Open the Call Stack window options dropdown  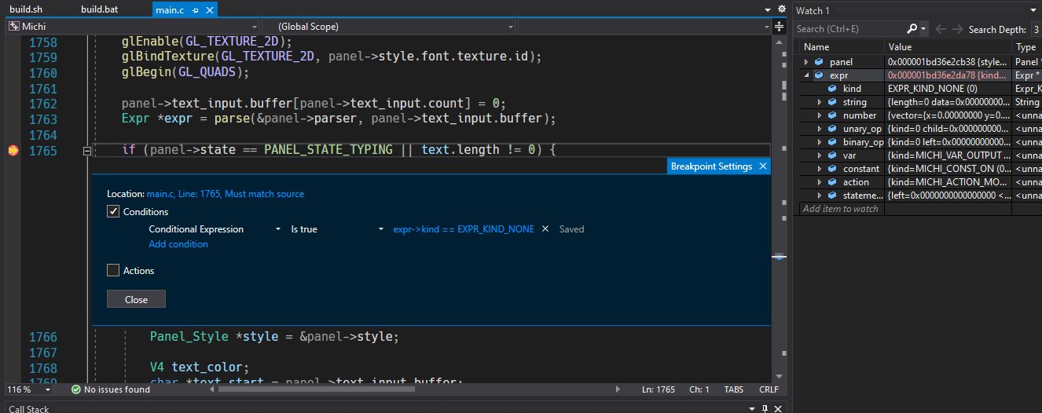752,409
